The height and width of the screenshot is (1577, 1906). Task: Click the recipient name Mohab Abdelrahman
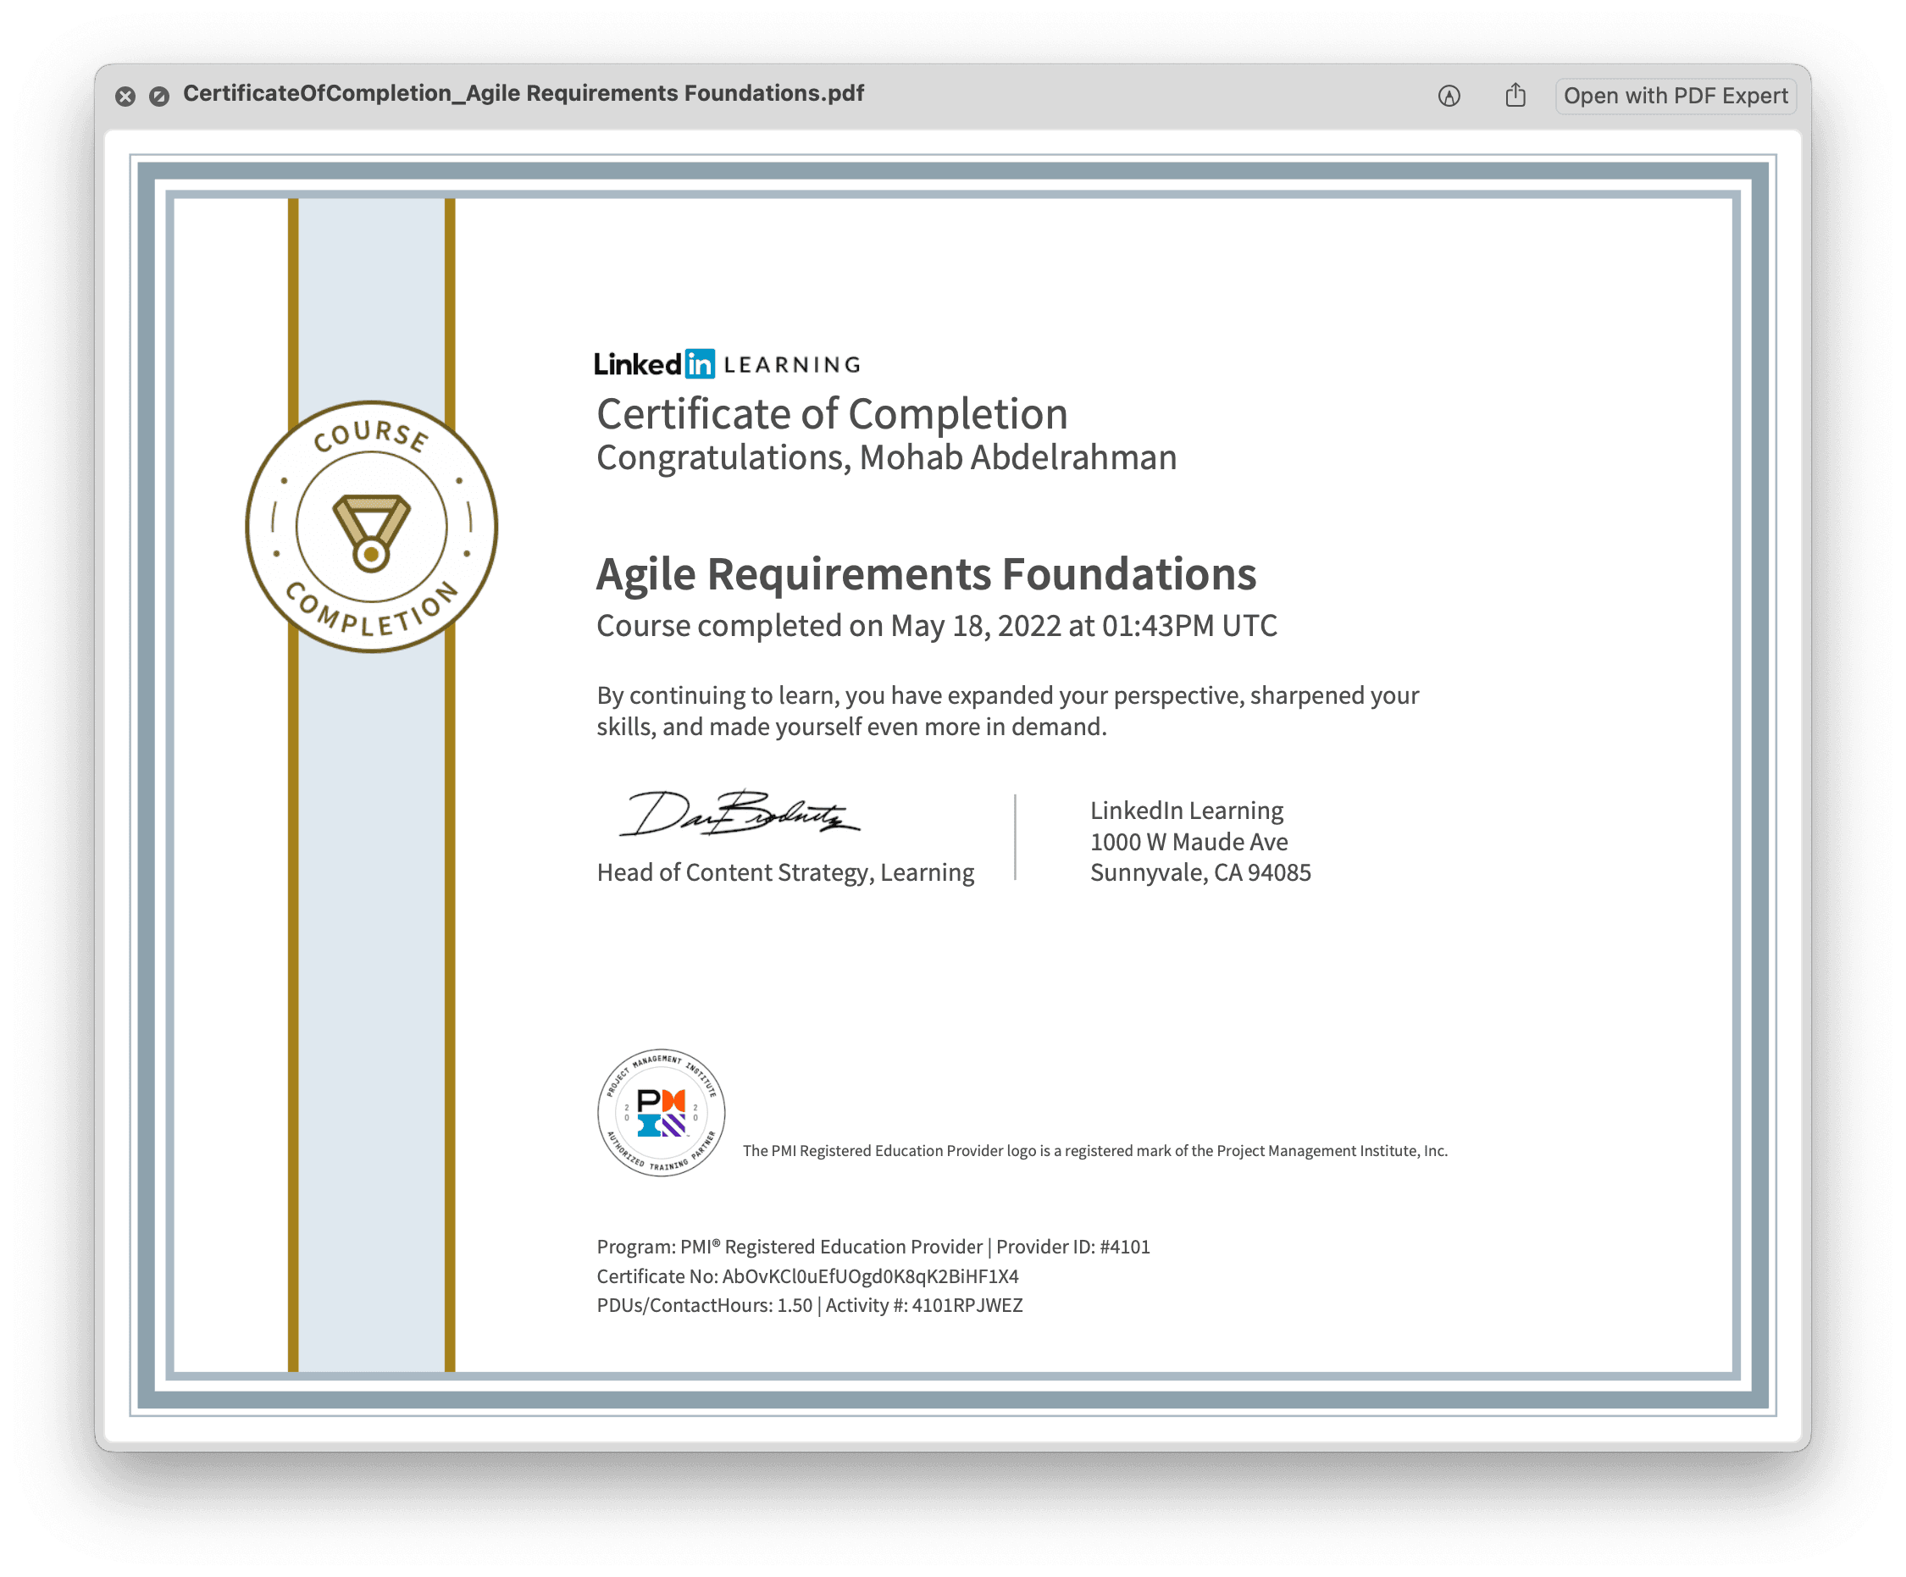pyautogui.click(x=1017, y=457)
